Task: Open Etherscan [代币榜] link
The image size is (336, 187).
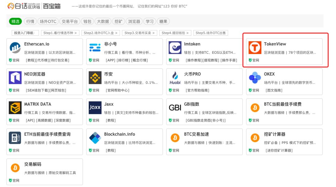Action: tap(43, 60)
